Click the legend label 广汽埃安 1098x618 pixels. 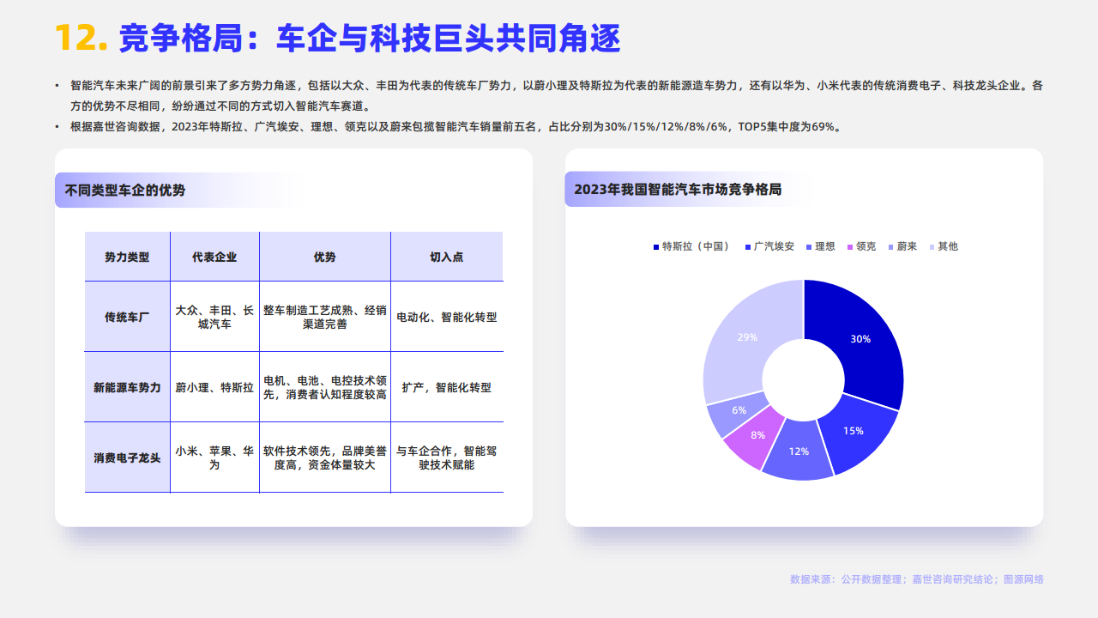(x=774, y=246)
